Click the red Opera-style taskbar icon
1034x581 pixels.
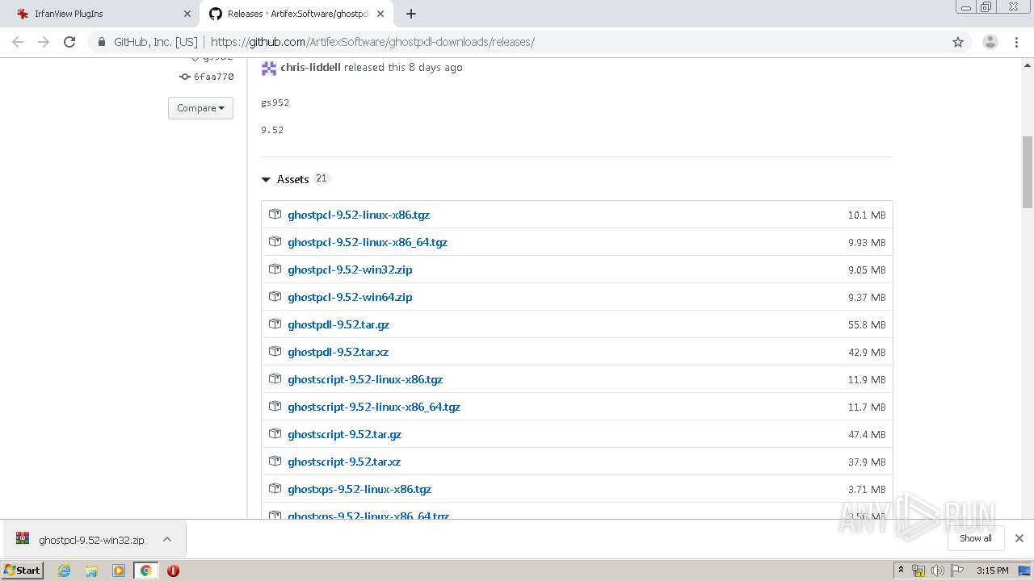[173, 571]
